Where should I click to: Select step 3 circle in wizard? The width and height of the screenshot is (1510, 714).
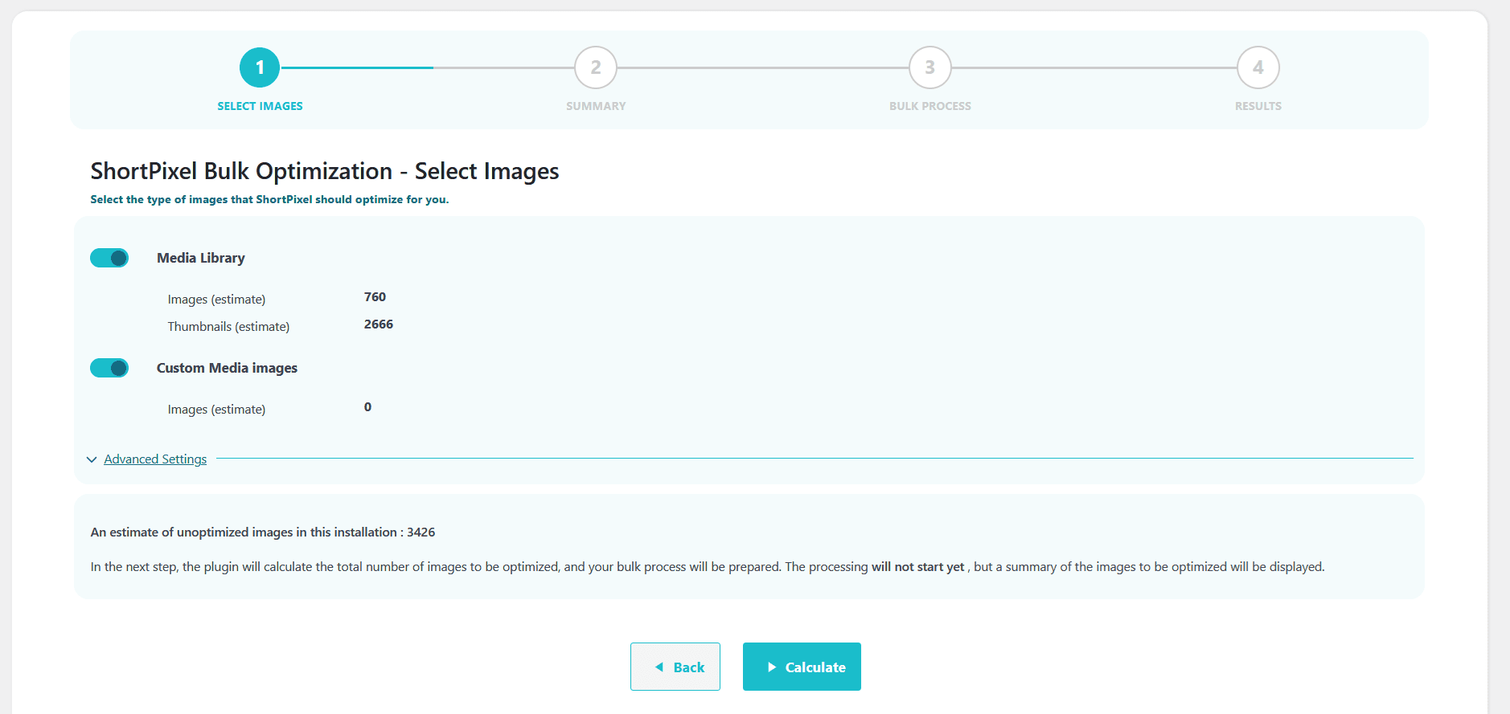[x=930, y=67]
